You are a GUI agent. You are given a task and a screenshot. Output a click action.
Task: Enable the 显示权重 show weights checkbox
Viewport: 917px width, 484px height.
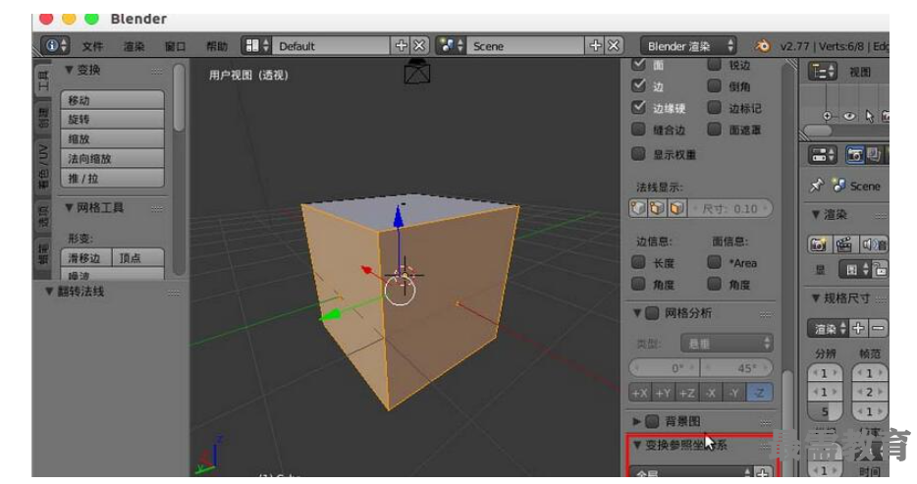point(638,154)
